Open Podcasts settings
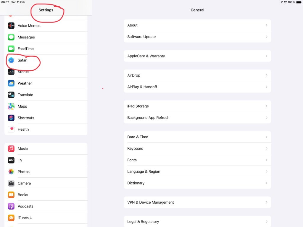This screenshot has height=227, width=303. point(46,206)
